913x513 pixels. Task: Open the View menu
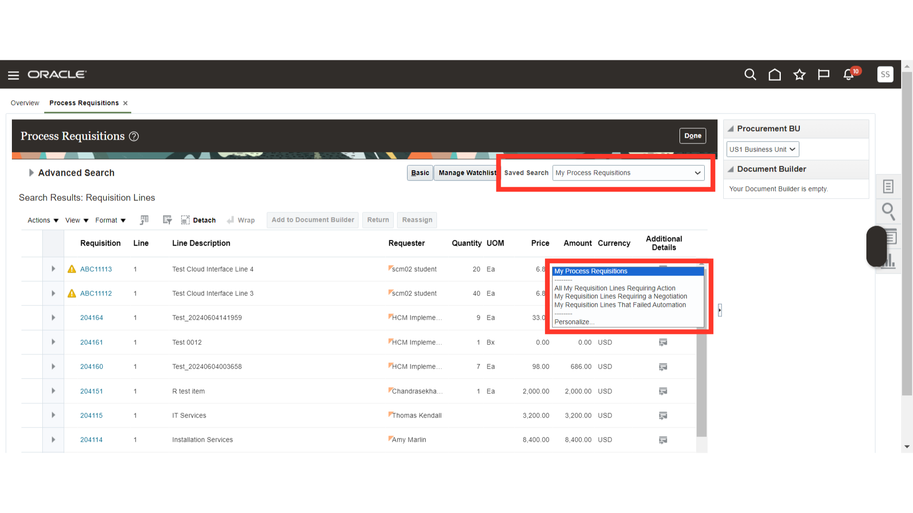tap(77, 220)
